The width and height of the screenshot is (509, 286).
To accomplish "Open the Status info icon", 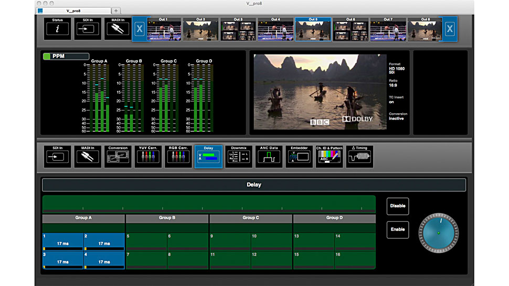I will (57, 28).
